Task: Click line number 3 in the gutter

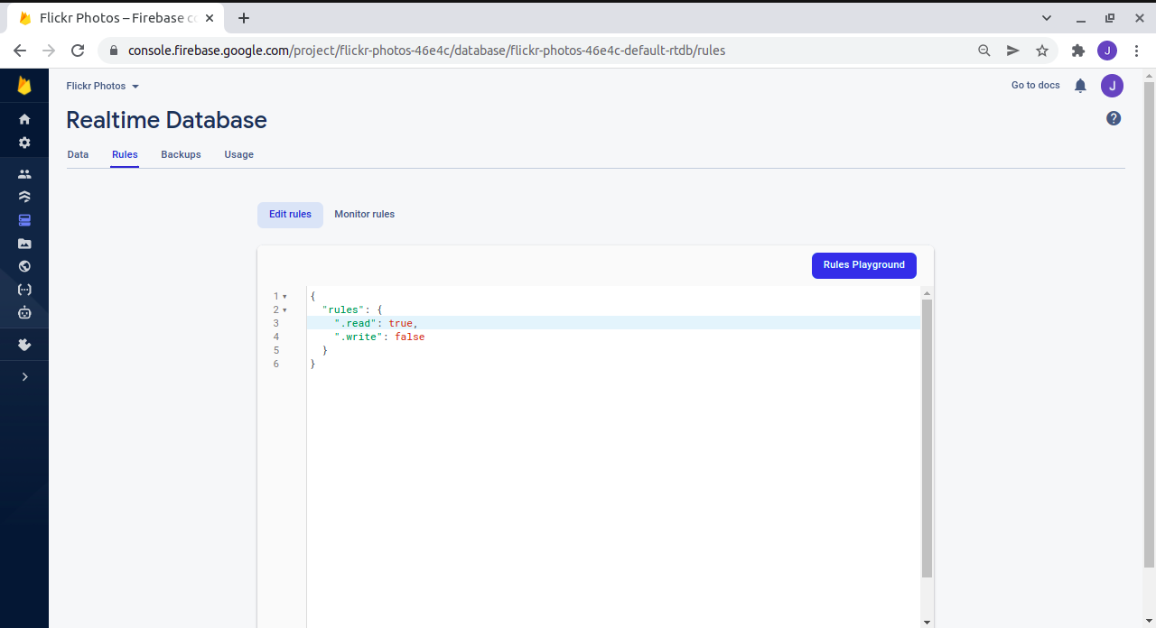Action: tap(275, 323)
